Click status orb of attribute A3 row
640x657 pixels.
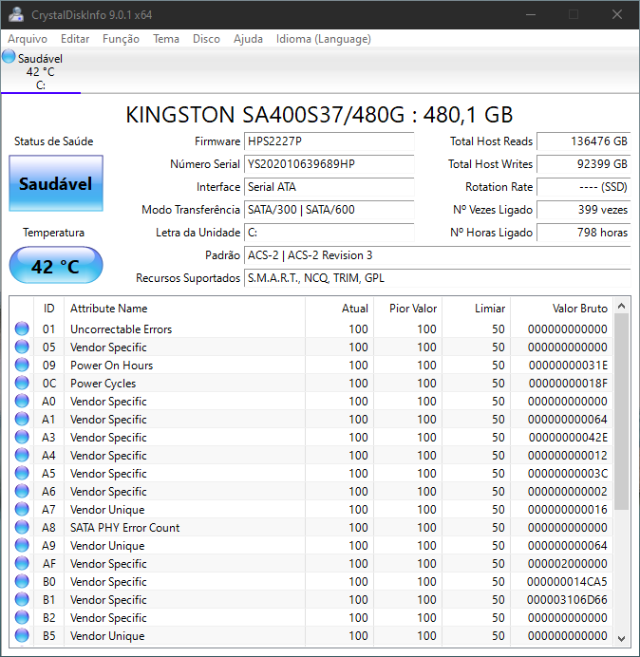(x=22, y=437)
